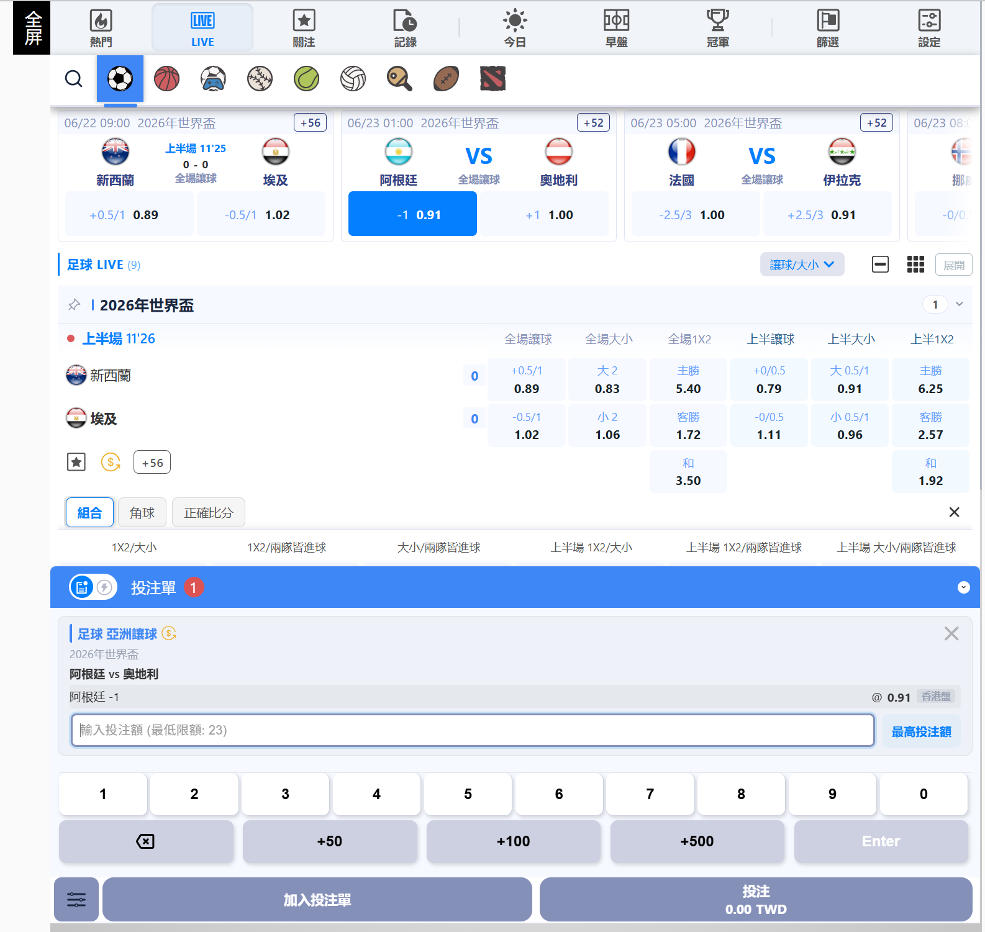This screenshot has height=932, width=985.
Task: Click the search magnifier icon
Action: (73, 79)
